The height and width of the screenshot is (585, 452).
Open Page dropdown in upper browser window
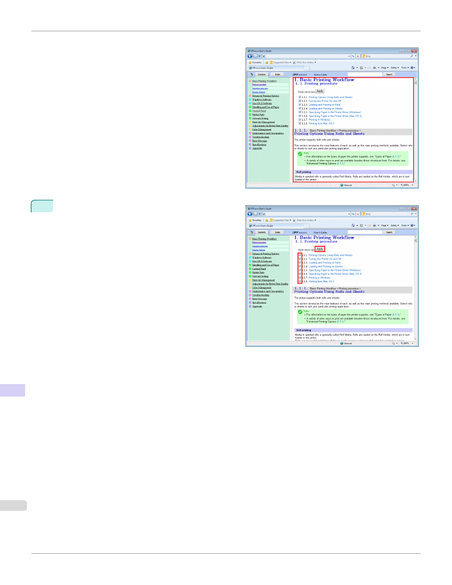pyautogui.click(x=385, y=68)
